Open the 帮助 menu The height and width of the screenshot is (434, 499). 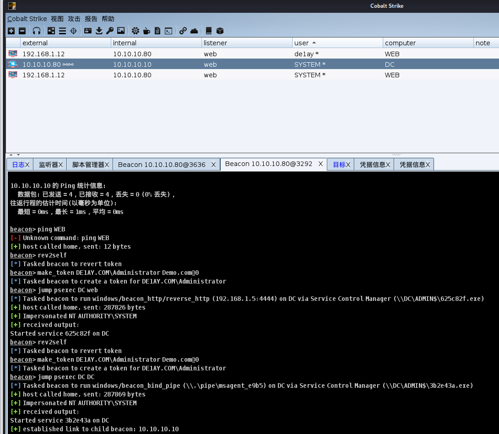tap(108, 19)
